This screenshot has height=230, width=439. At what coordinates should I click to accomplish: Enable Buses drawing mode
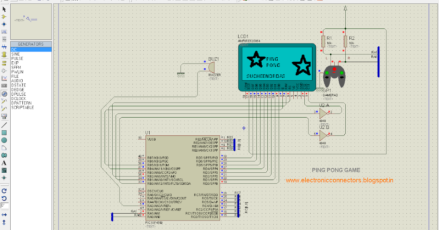[x=4, y=47]
